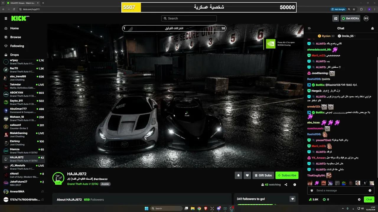Click the green Chat send button

click(x=369, y=199)
